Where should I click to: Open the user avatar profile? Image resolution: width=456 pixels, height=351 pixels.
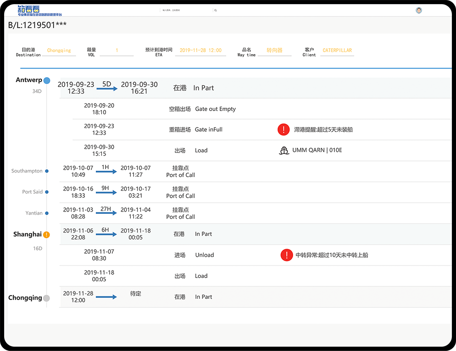pos(418,11)
